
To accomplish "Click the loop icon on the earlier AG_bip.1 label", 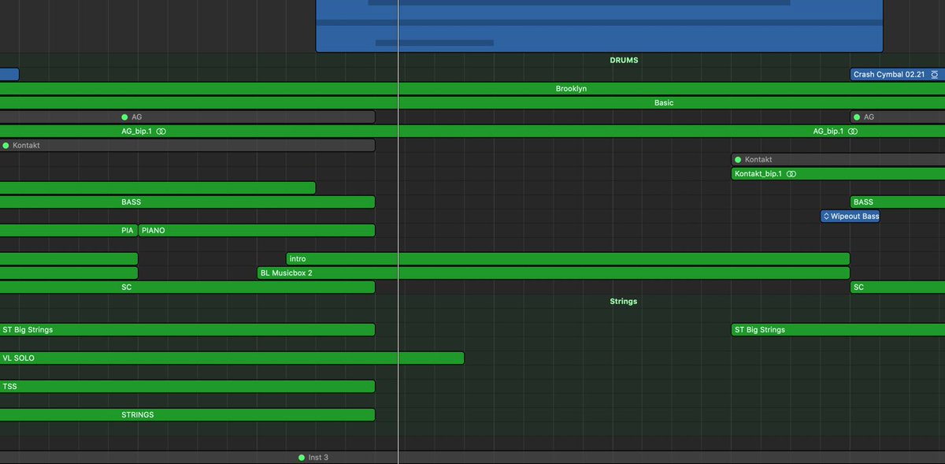I will tap(161, 132).
